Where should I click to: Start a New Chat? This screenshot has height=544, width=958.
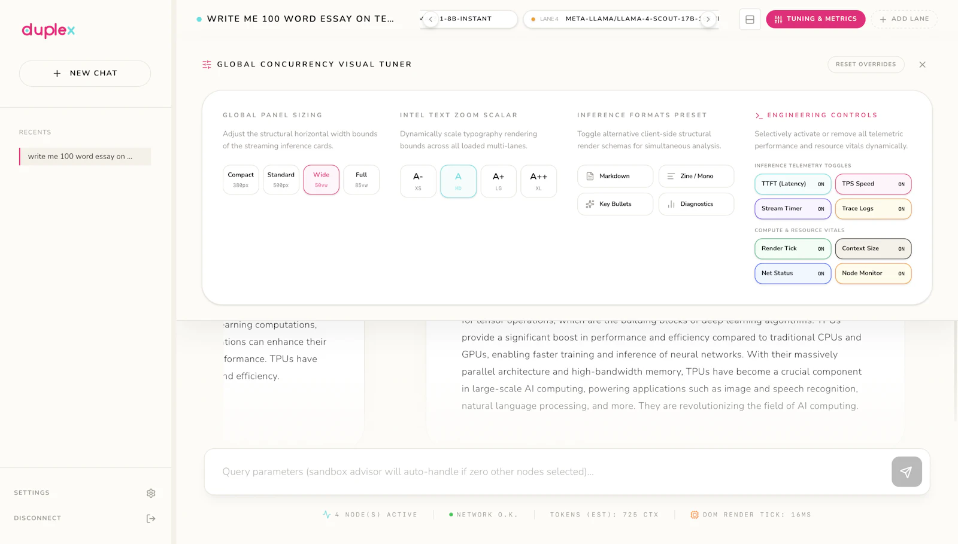tap(85, 73)
